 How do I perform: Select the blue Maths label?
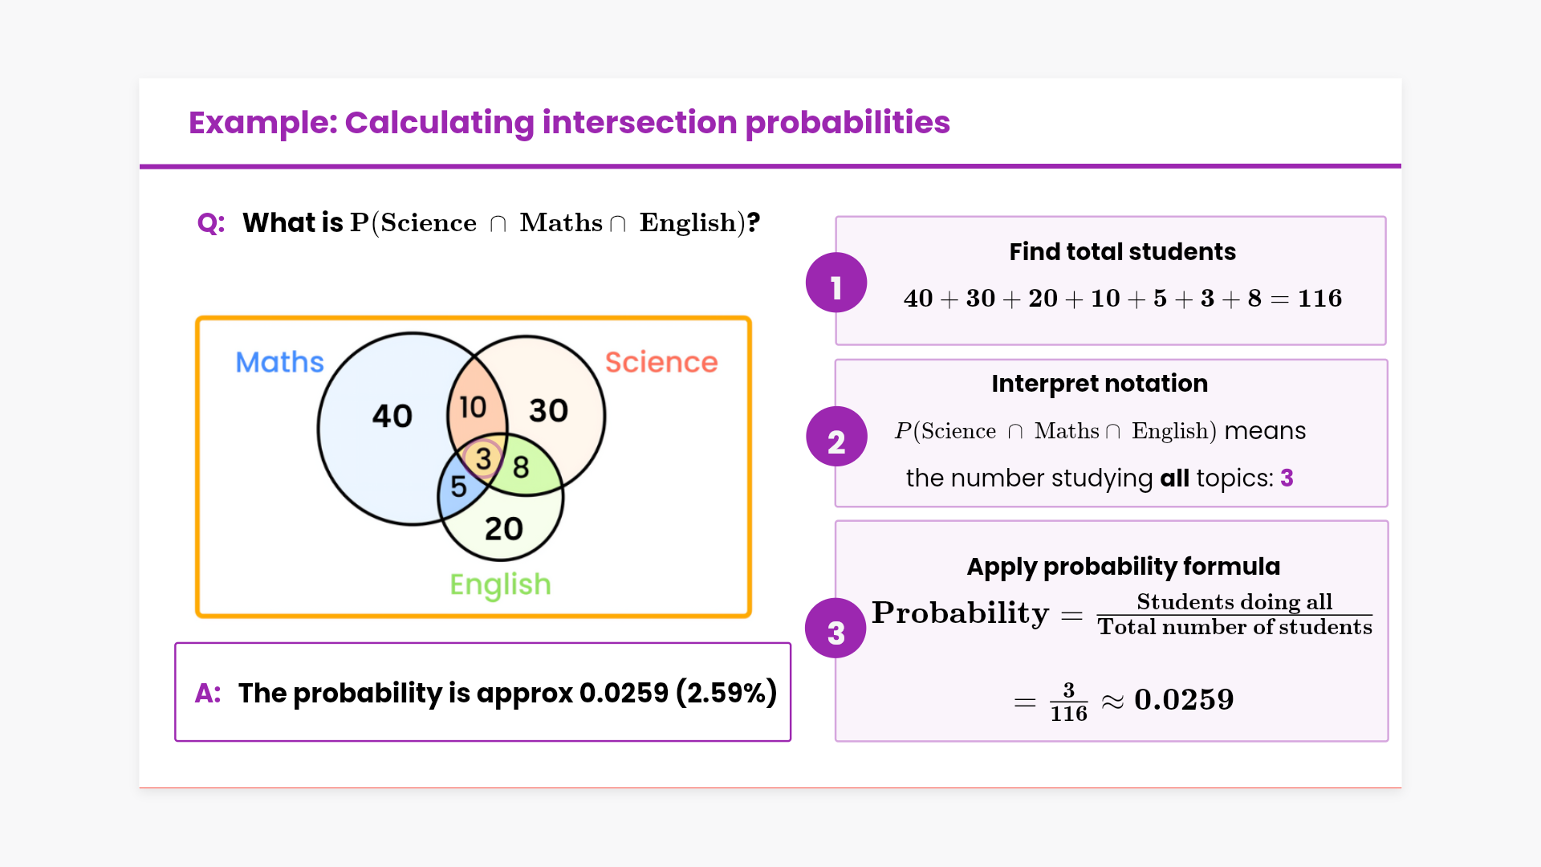pyautogui.click(x=279, y=362)
